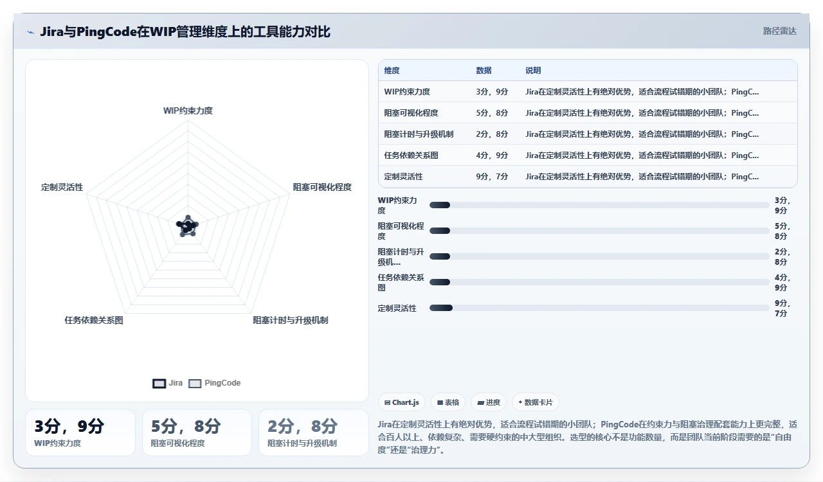Screen dimensions: 823x482
Task: Click the "5分，8分" data cell in the table
Action: [495, 113]
